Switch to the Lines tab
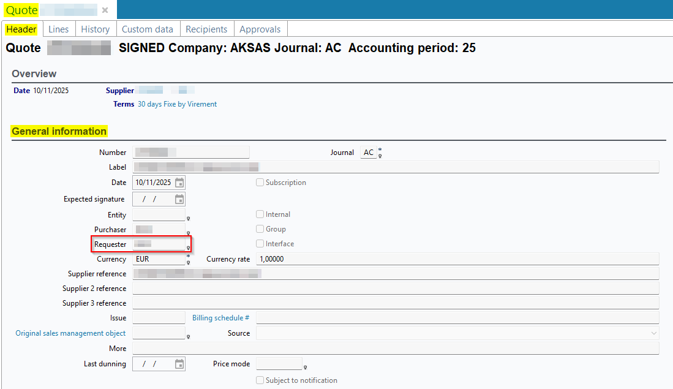The image size is (673, 389). 59,29
